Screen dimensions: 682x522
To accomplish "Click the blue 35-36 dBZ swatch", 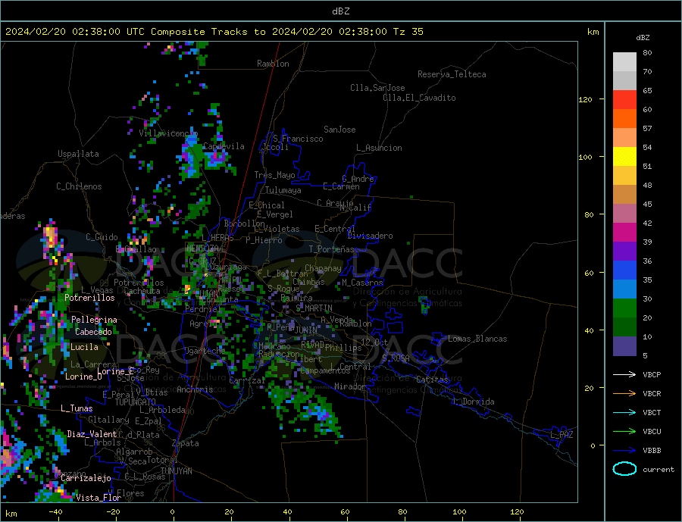I will point(624,270).
